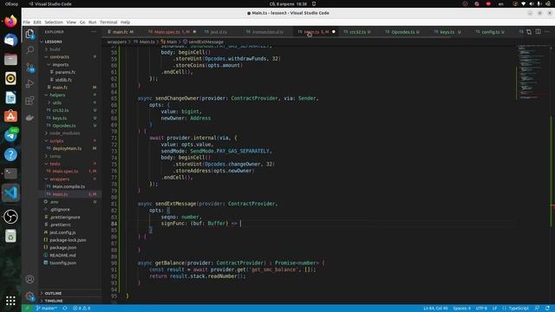This screenshot has width=555, height=312.
Task: Open the File menu
Action: tap(27, 22)
